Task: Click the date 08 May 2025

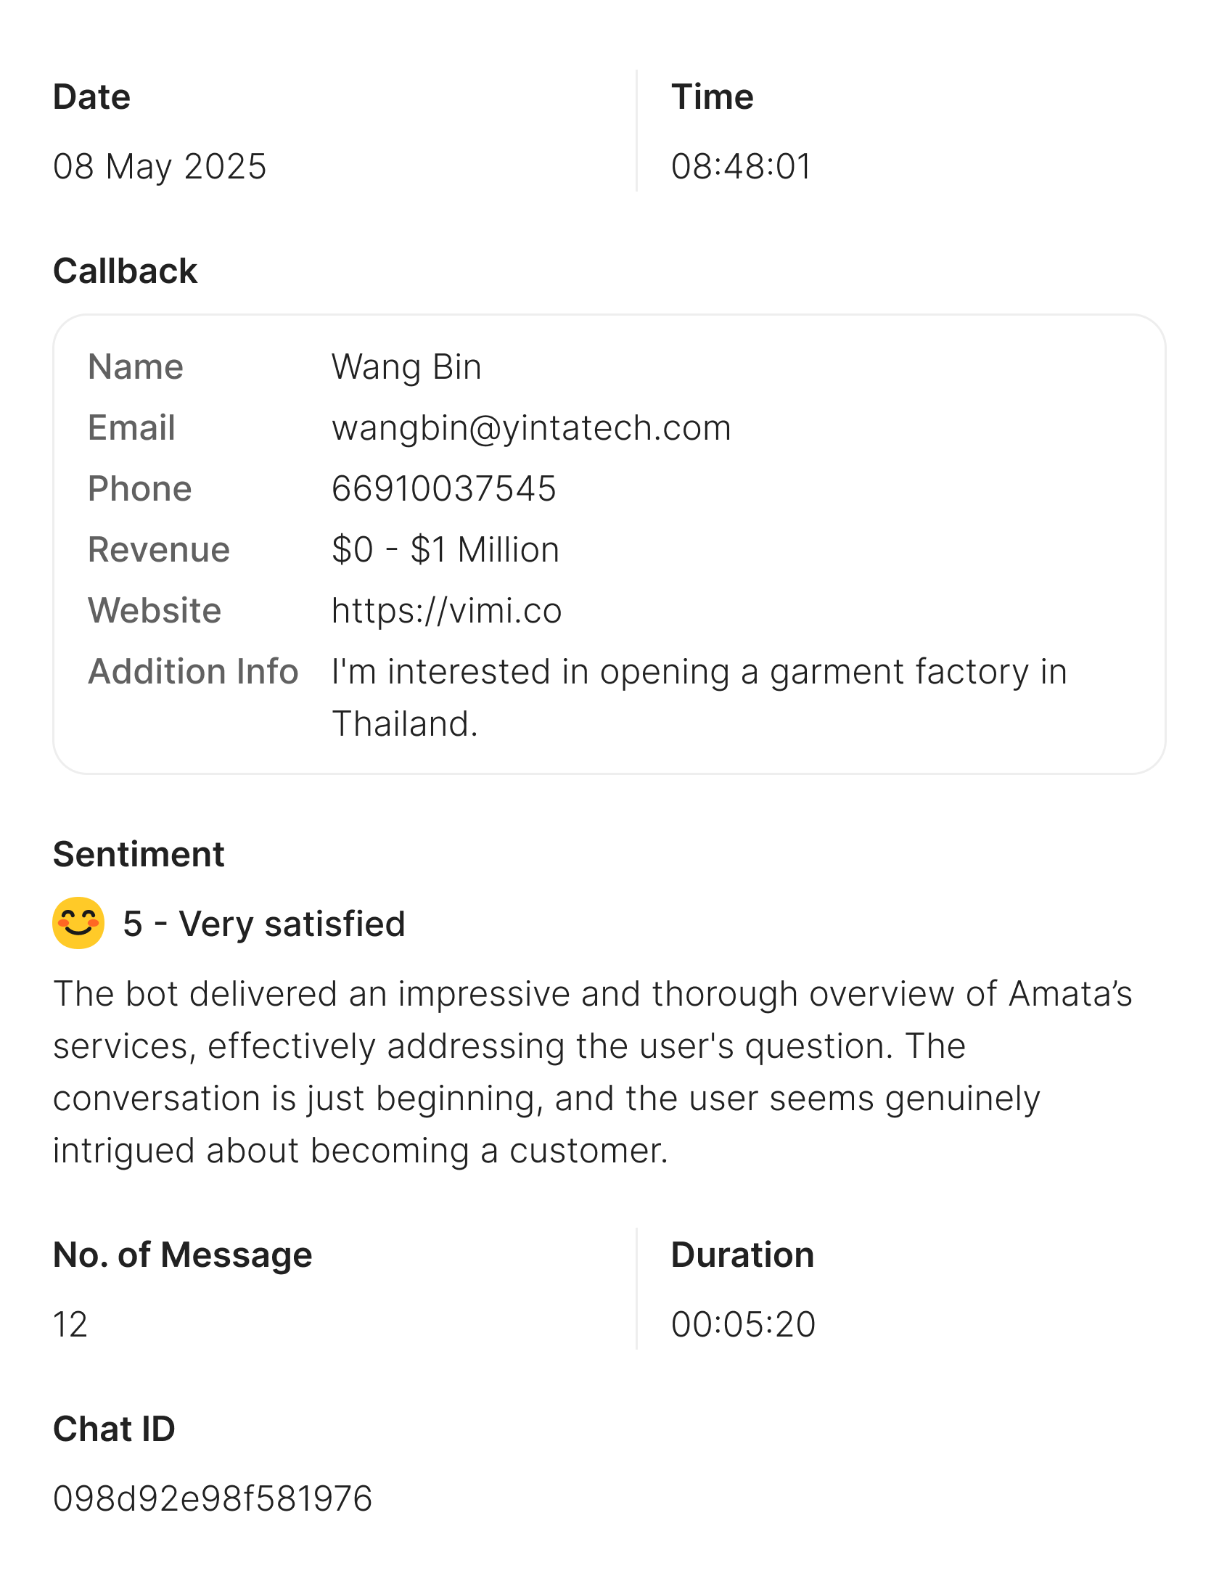Action: tap(160, 166)
